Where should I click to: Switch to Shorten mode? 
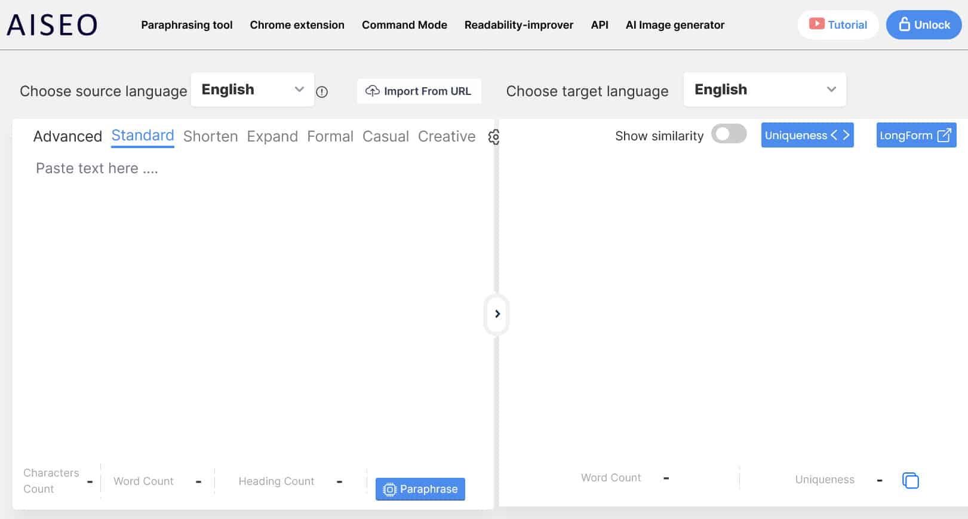210,136
